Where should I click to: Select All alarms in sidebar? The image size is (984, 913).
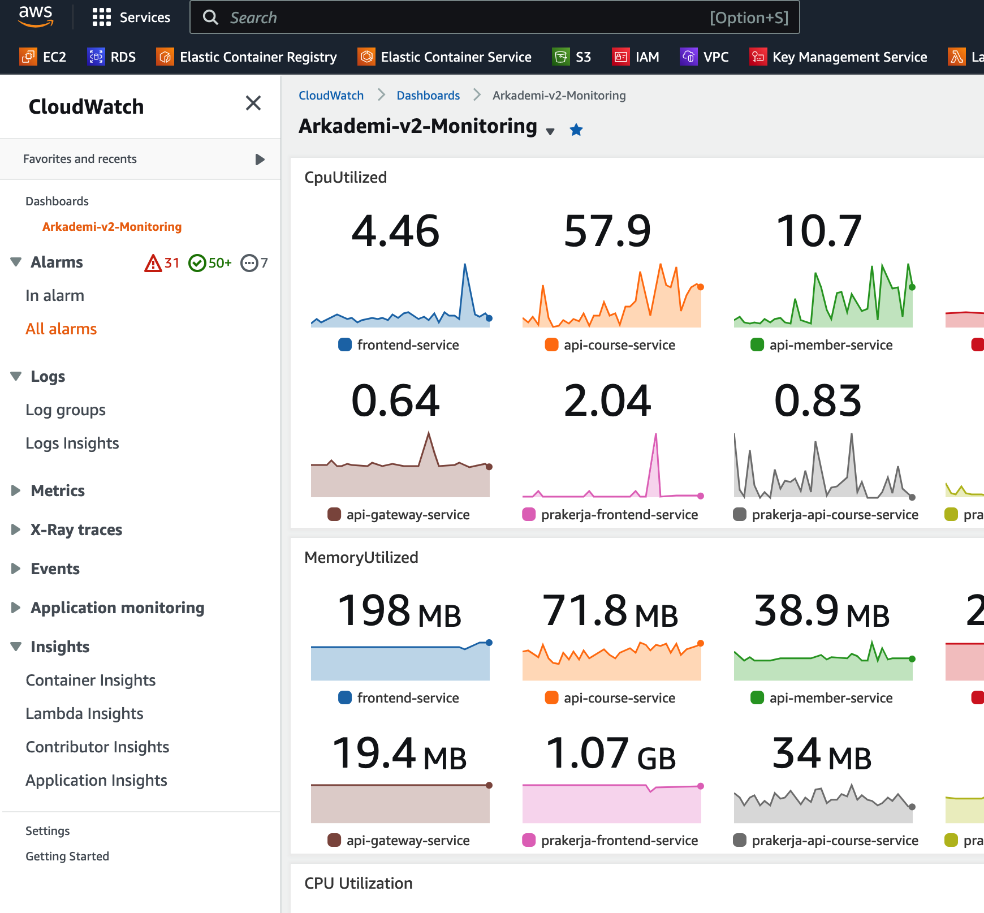[61, 329]
